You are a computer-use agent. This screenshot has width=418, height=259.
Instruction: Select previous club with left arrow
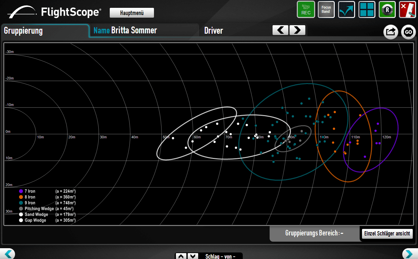pos(280,30)
